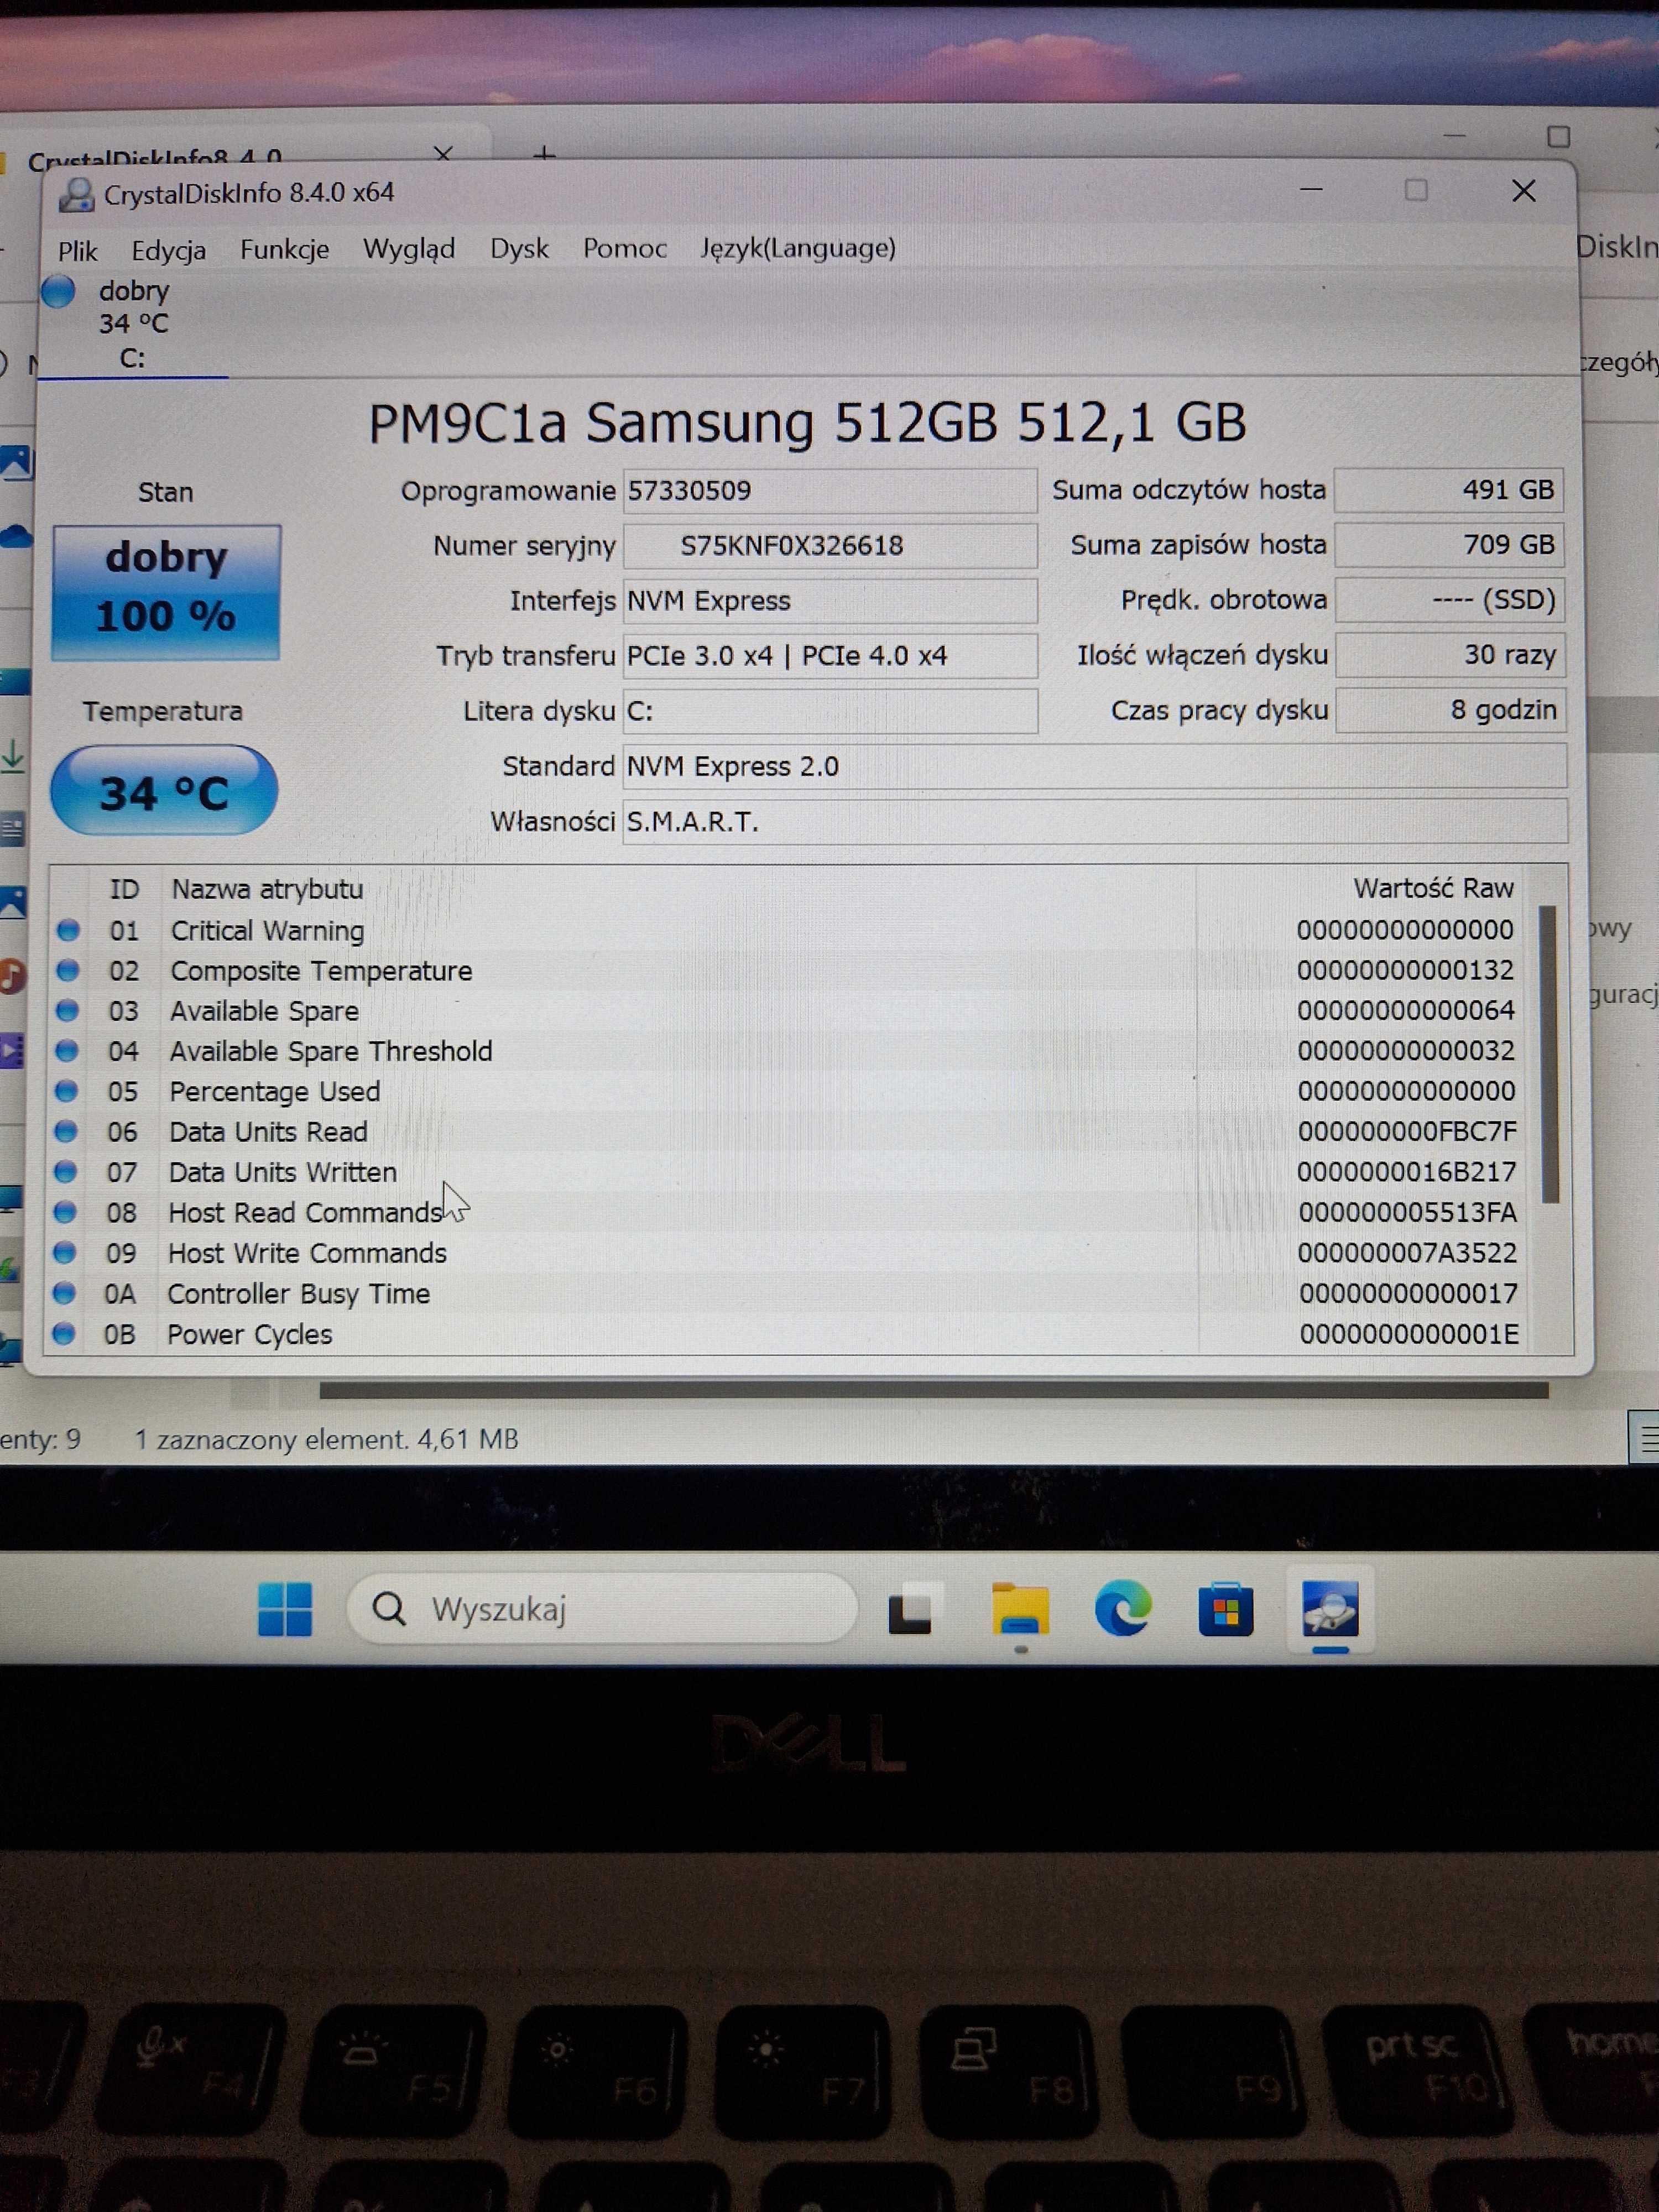Select the Controller Busy Time row

tap(790, 1294)
